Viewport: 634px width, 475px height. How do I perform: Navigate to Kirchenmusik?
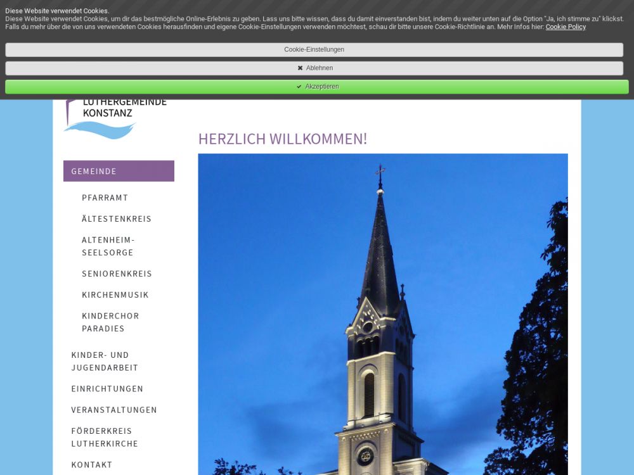(115, 295)
